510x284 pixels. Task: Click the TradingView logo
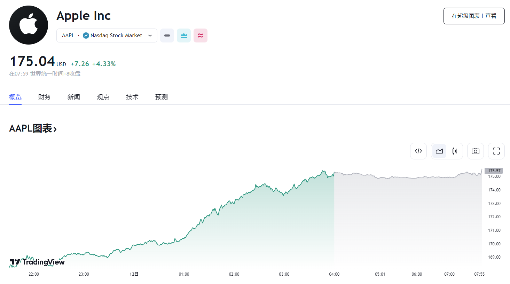coord(37,262)
